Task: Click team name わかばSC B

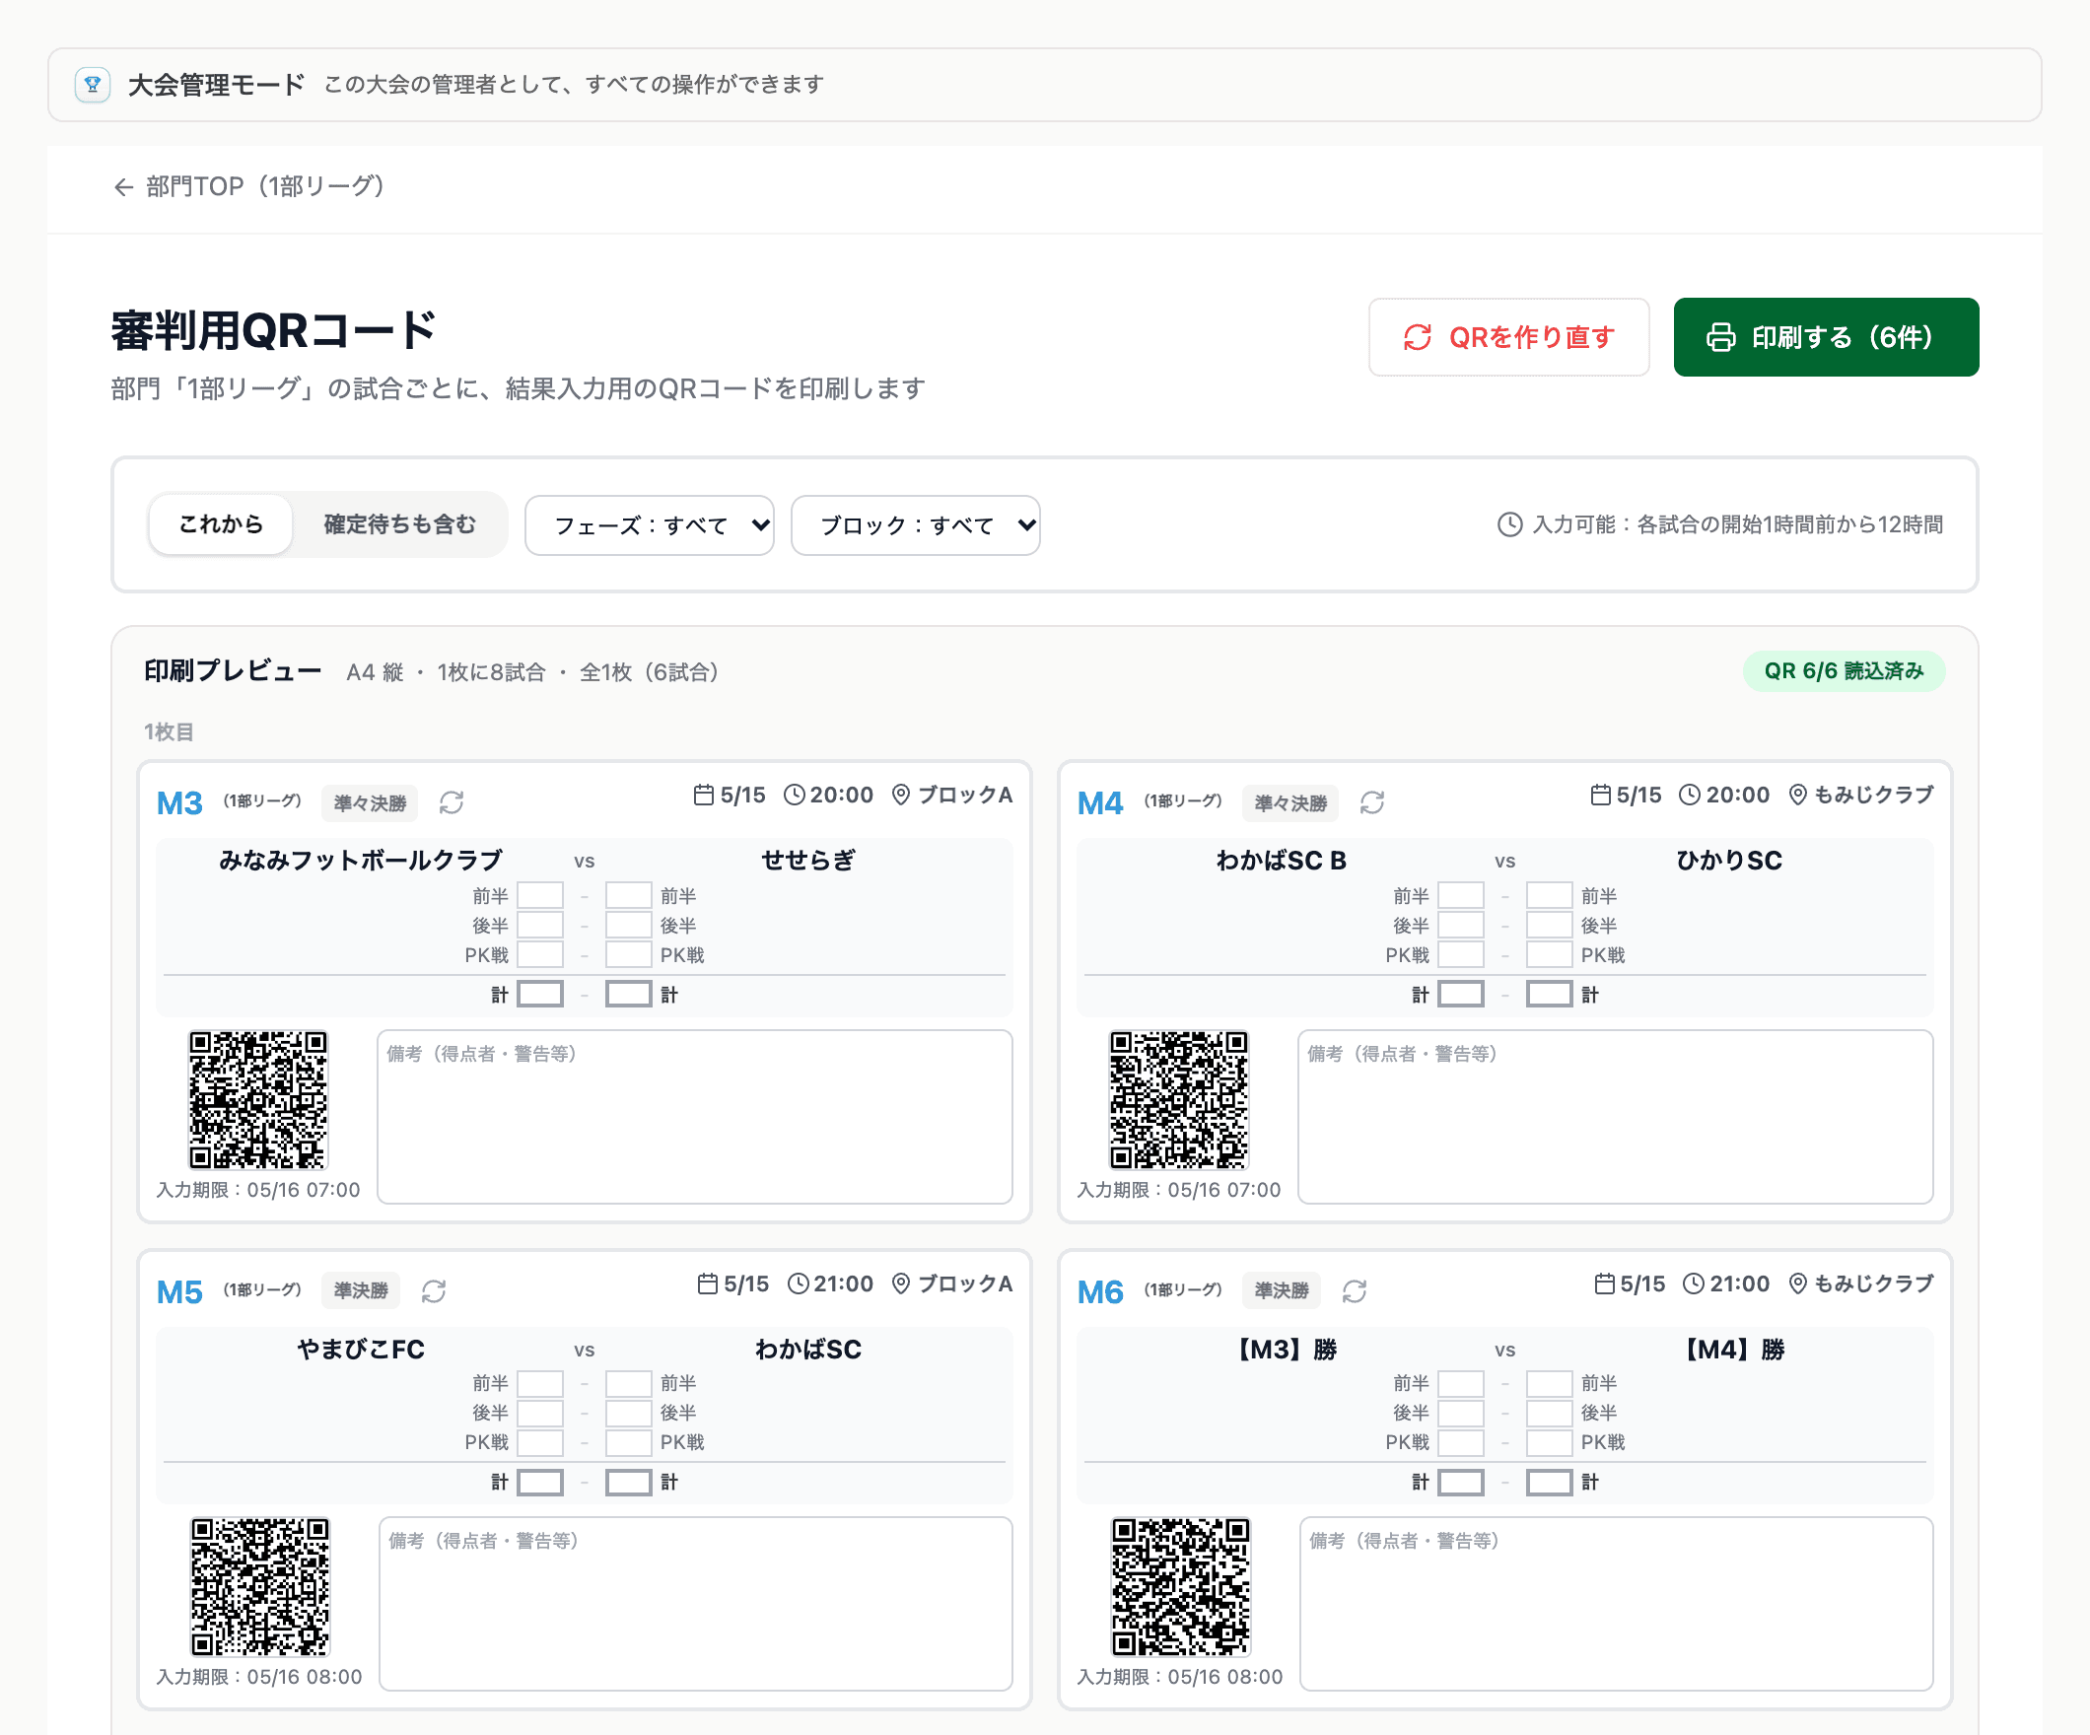Action: pyautogui.click(x=1281, y=860)
